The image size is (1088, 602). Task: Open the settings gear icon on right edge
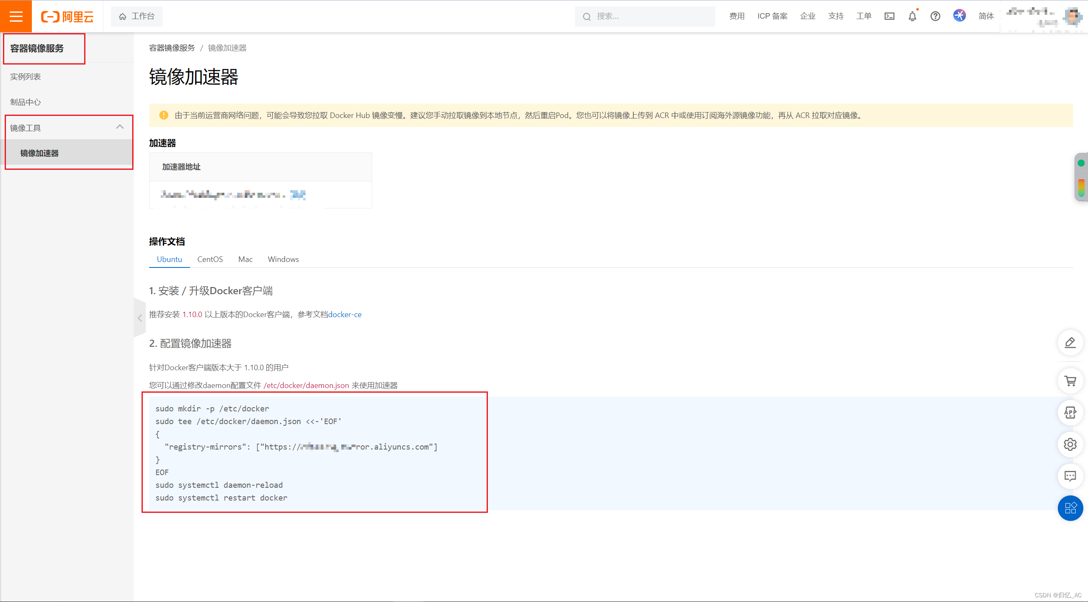click(x=1071, y=444)
